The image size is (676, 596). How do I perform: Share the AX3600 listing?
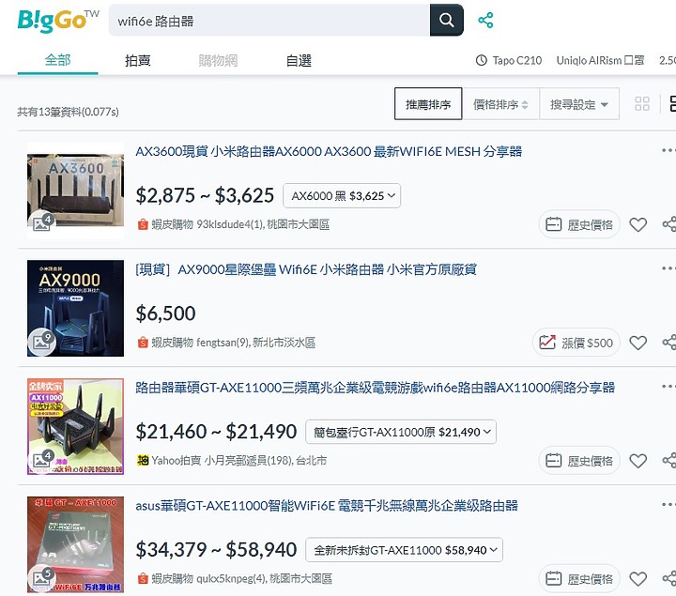[669, 224]
